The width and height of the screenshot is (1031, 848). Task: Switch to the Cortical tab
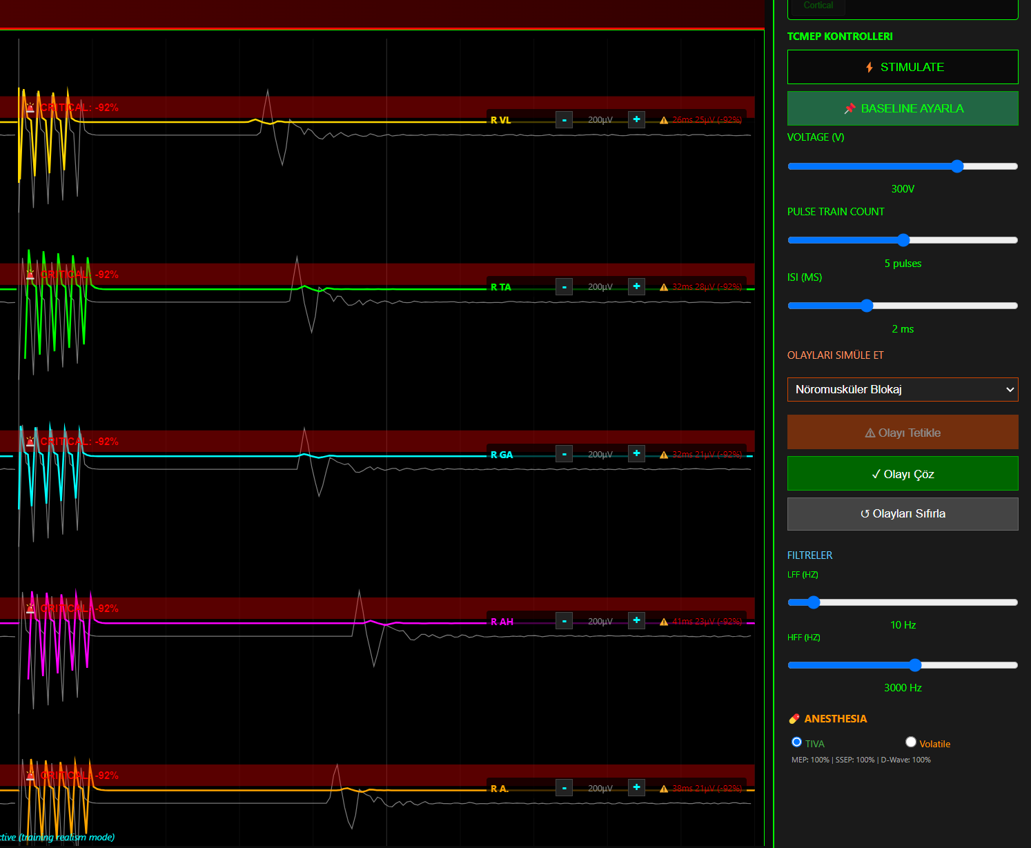(x=818, y=6)
